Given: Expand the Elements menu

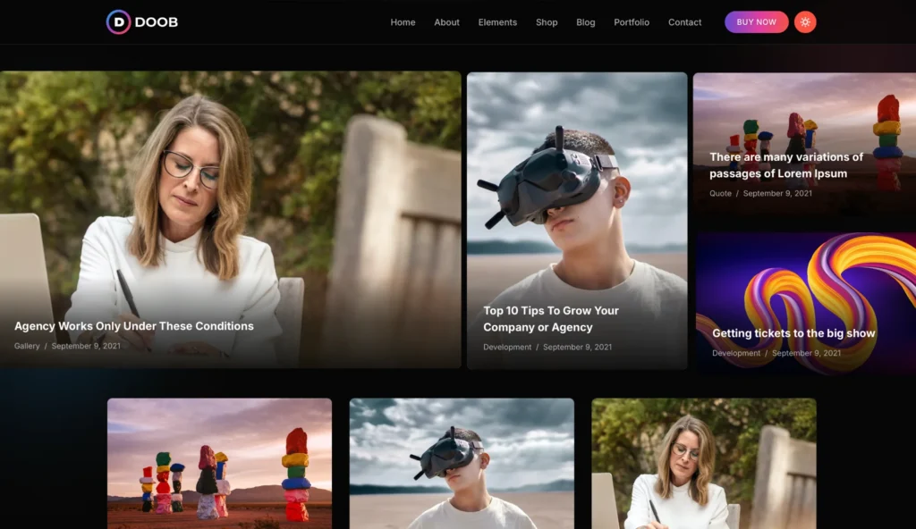Looking at the screenshot, I should [497, 22].
